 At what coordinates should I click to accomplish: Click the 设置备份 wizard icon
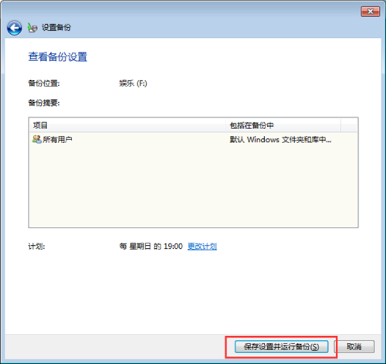coord(32,28)
